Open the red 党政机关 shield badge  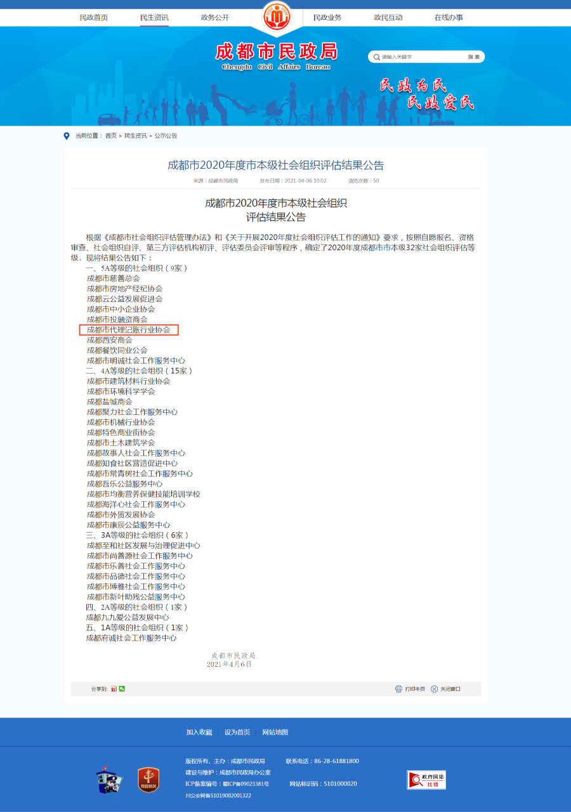[148, 780]
